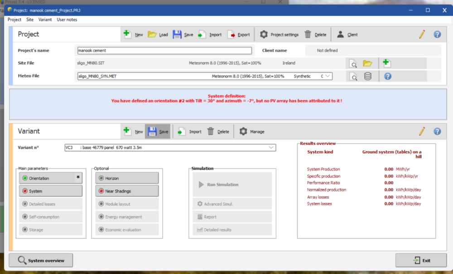The image size is (453, 274).
Task: Load a project with folder icon
Action: coord(152,34)
